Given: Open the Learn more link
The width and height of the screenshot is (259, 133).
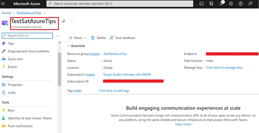Looking at the screenshot, I should point(183,124).
